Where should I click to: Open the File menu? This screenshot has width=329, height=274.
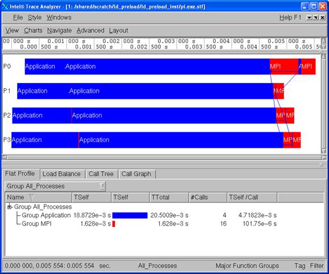(18, 18)
